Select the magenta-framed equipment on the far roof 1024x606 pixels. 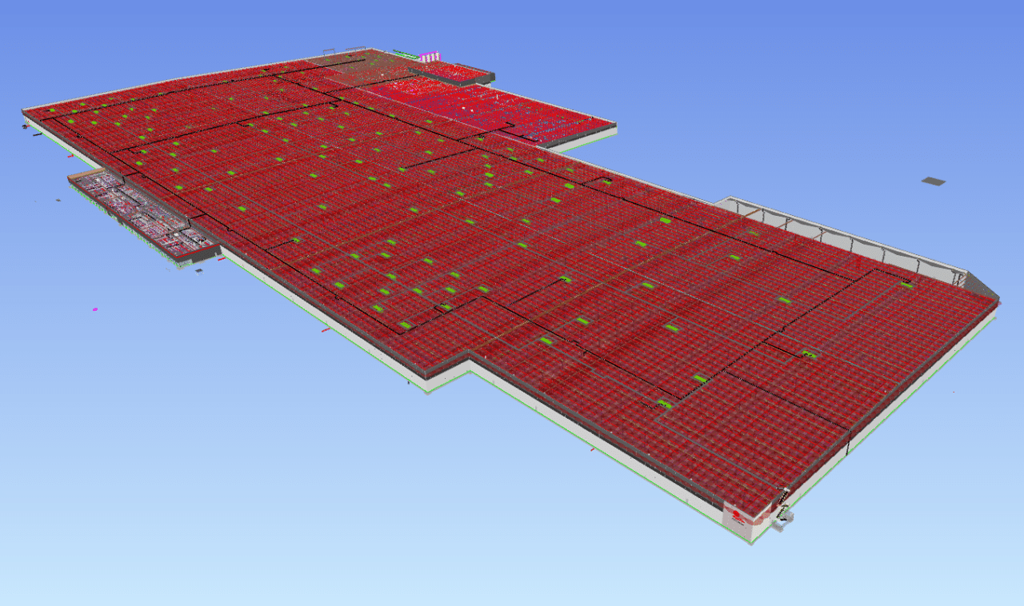tap(430, 56)
